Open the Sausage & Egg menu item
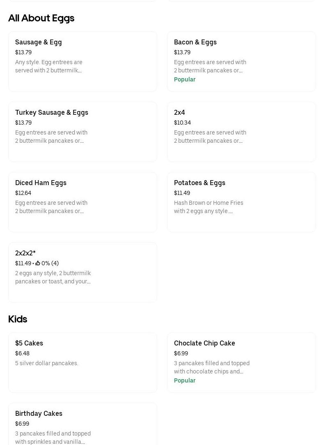This screenshot has height=445, width=330. click(x=39, y=42)
